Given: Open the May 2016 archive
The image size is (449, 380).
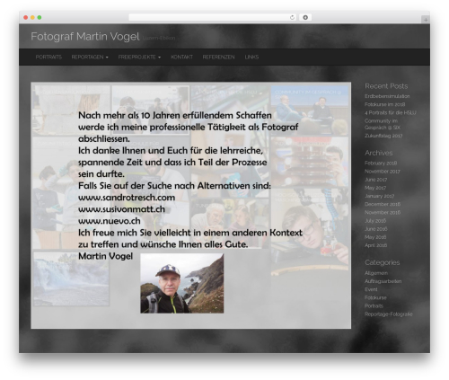Looking at the screenshot, I should tap(375, 237).
